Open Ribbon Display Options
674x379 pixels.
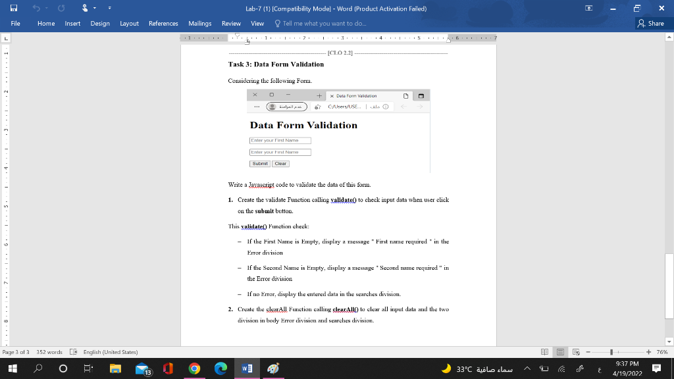coord(589,8)
